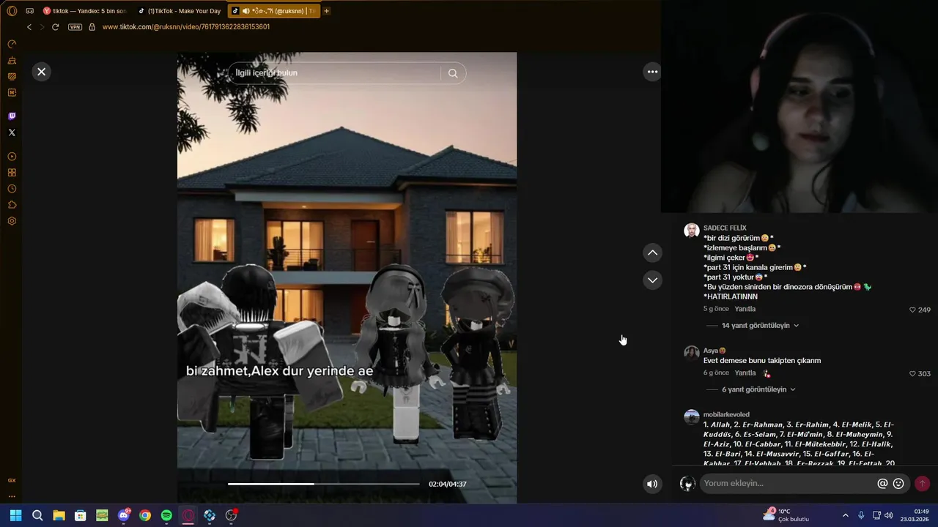Image resolution: width=938 pixels, height=527 pixels.
Task: Open the Opera GX menu logo
Action: (x=12, y=11)
